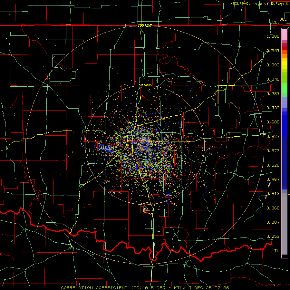Click the 0.520 scale value
Viewport: 290px width, 290px height.
click(273, 165)
